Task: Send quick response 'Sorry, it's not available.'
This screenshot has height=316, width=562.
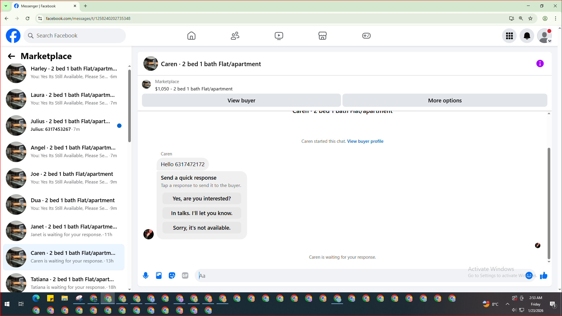Action: (x=202, y=228)
